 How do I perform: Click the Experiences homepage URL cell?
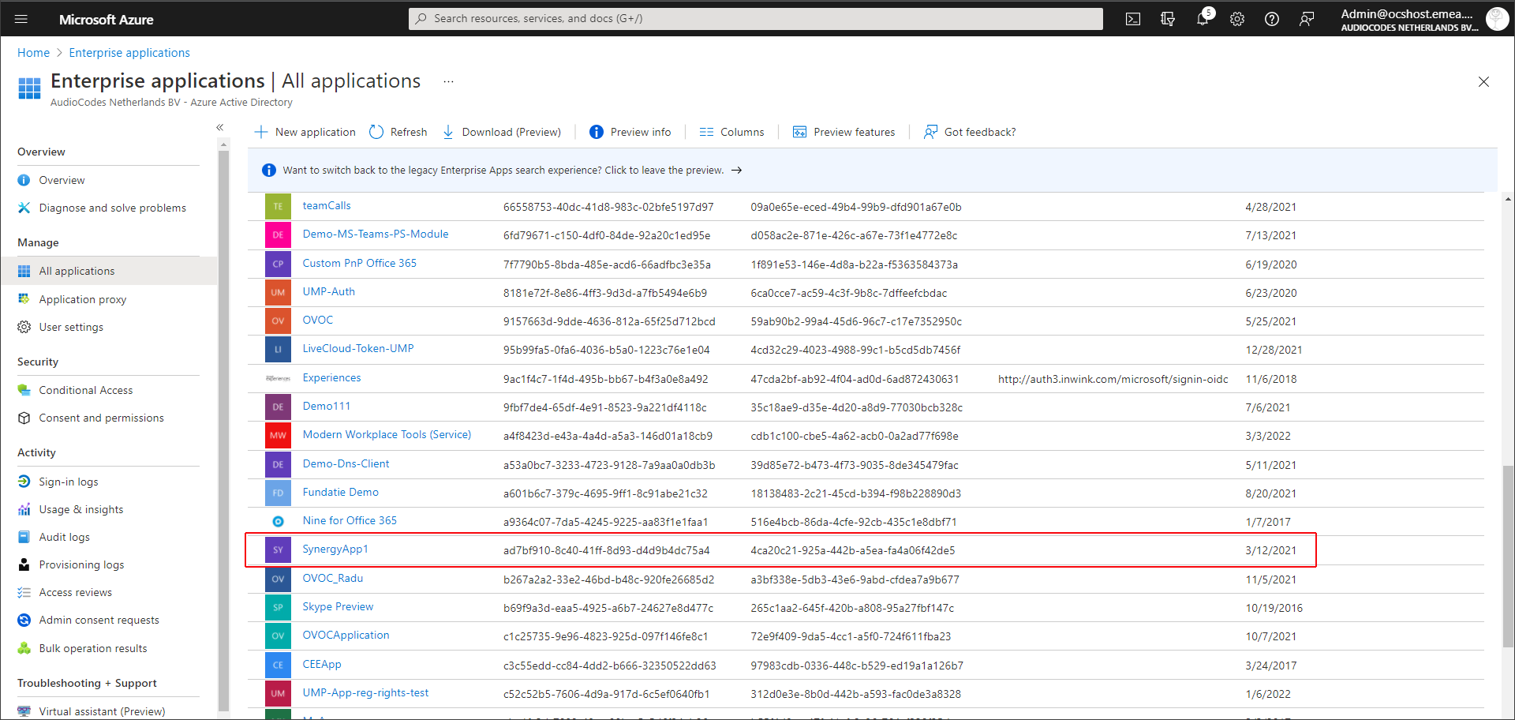(x=1113, y=379)
